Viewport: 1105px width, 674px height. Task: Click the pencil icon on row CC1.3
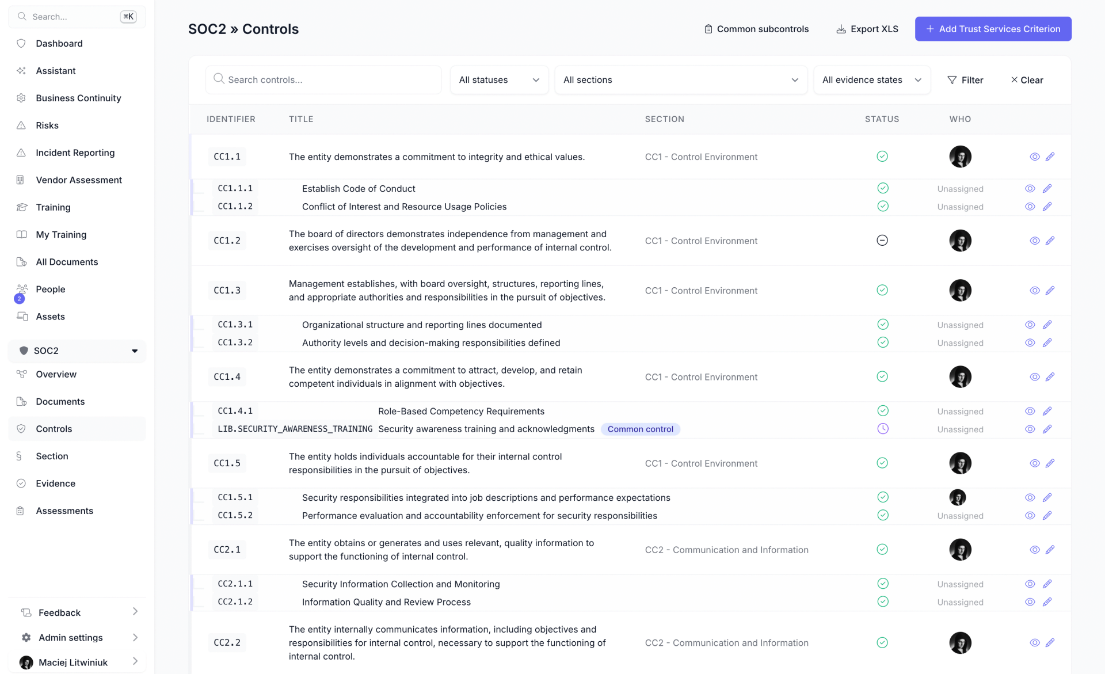(1050, 290)
